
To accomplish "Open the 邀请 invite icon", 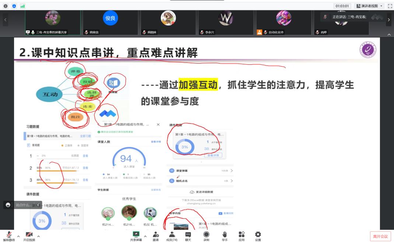I will click(156, 236).
